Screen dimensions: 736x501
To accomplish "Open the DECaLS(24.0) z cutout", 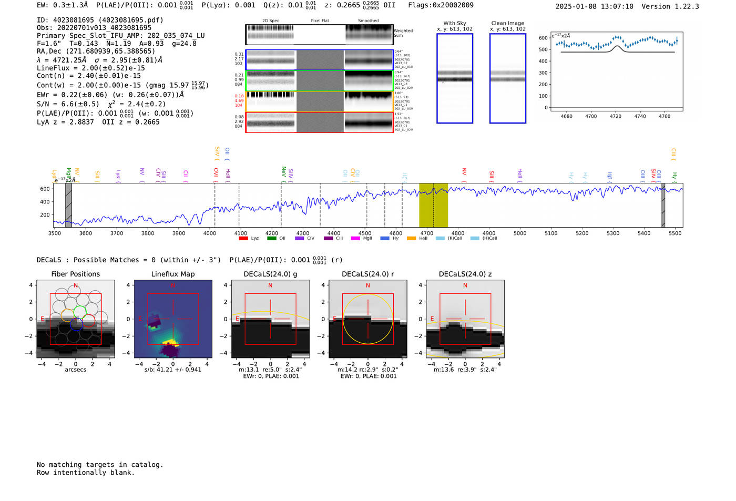I will pos(465,320).
